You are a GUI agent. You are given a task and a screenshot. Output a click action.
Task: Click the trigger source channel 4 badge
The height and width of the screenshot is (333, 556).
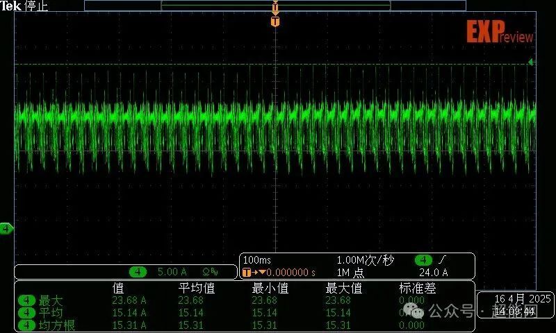coord(423,260)
